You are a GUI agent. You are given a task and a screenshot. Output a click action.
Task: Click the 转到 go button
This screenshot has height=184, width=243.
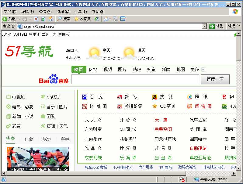coord(216,26)
